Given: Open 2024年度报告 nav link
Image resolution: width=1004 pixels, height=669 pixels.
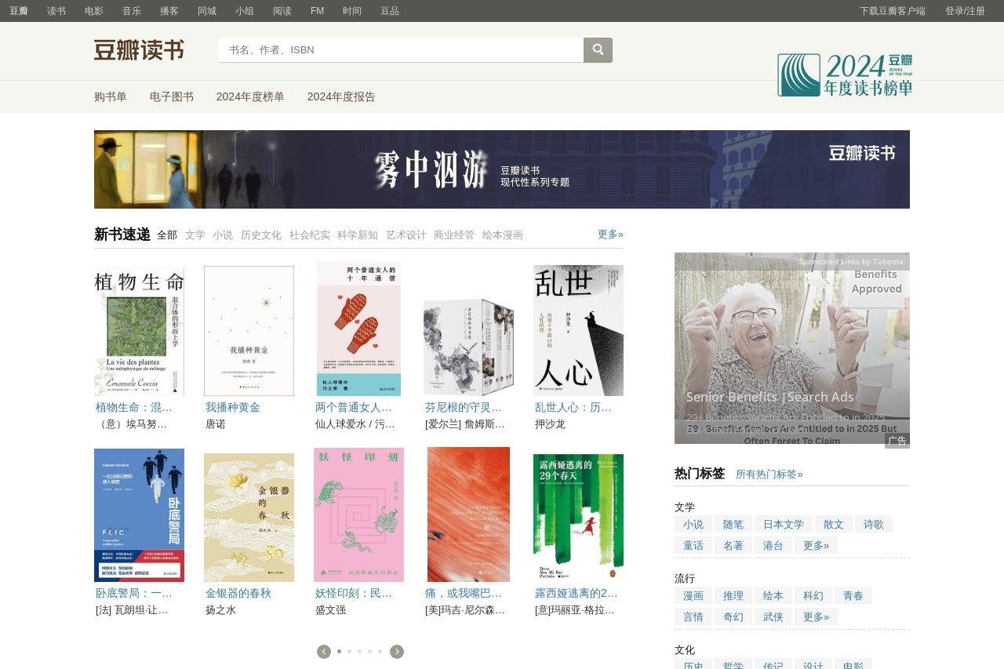Looking at the screenshot, I should click(x=341, y=96).
